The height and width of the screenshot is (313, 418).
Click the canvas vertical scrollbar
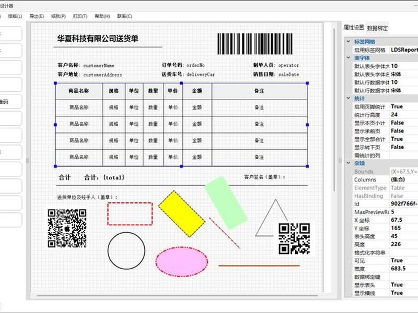click(334, 109)
